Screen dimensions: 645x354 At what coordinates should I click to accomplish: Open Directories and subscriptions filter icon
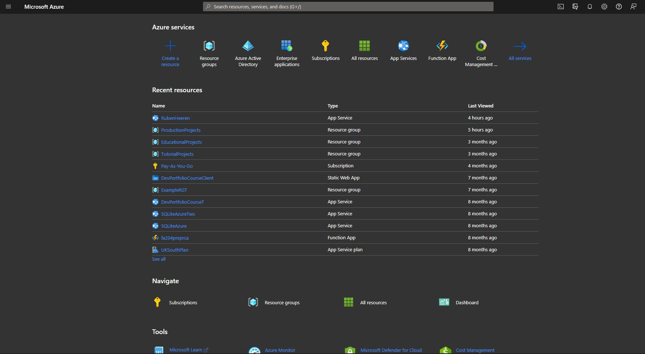(x=575, y=7)
